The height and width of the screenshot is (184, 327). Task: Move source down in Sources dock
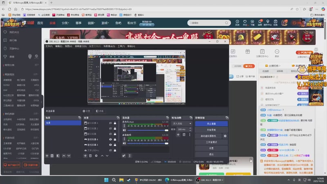coord(107,156)
